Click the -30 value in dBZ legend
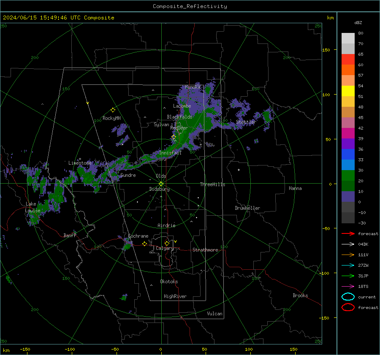The width and height of the screenshot is (380, 355). click(x=362, y=223)
